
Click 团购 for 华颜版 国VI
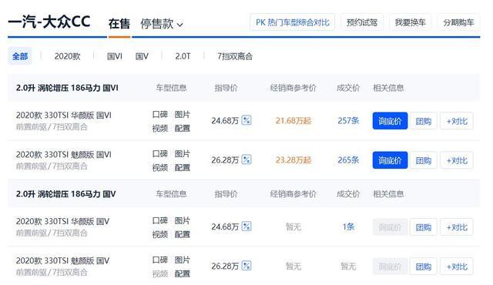click(424, 121)
